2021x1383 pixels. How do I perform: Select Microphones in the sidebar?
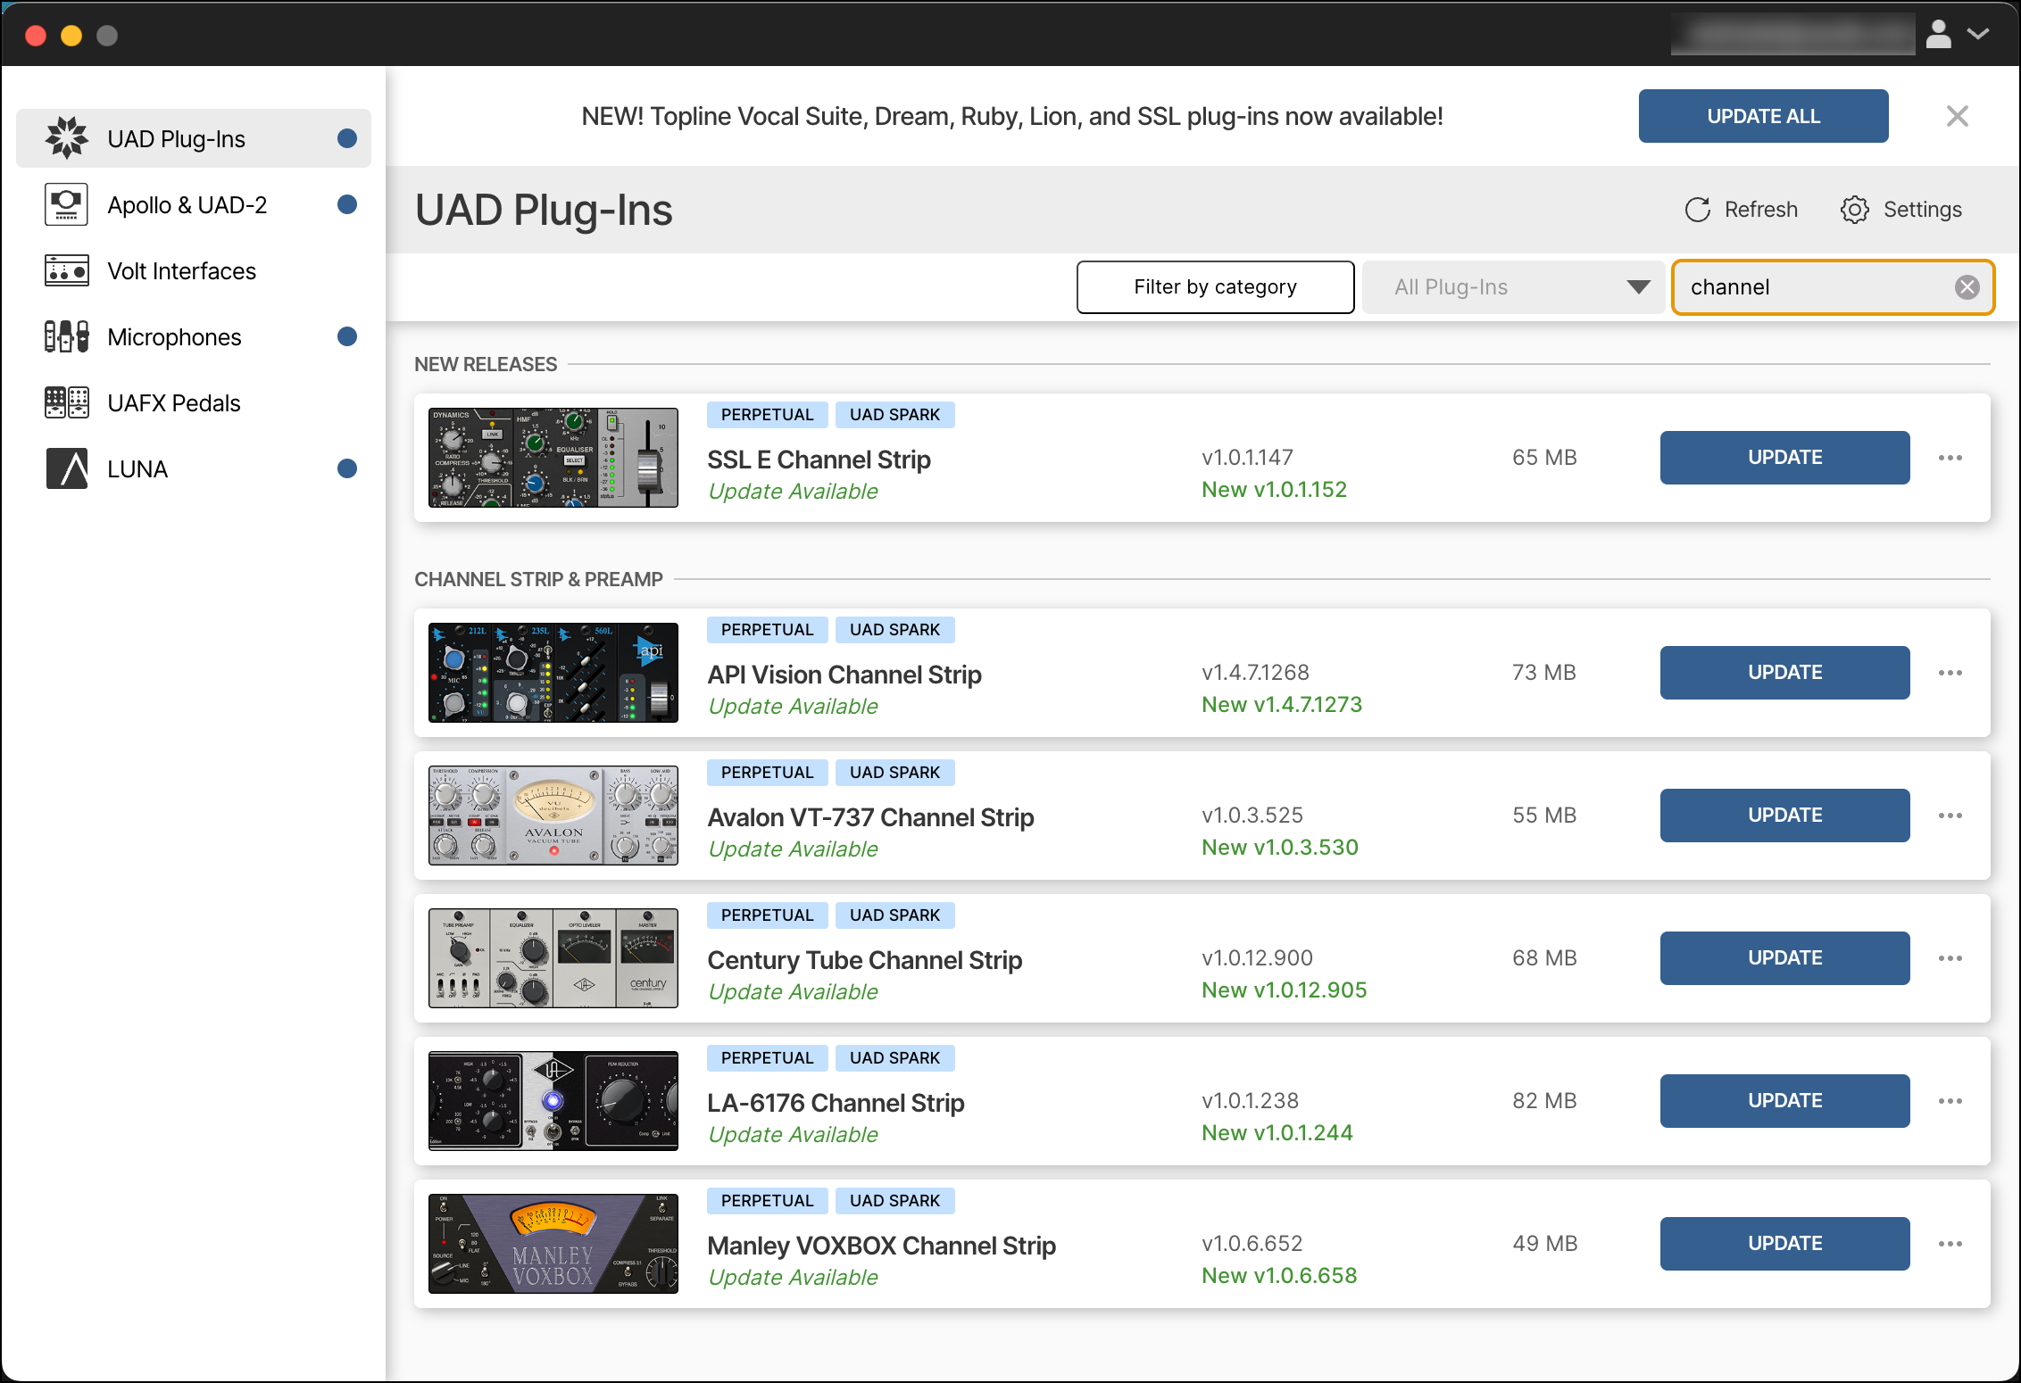pos(194,336)
